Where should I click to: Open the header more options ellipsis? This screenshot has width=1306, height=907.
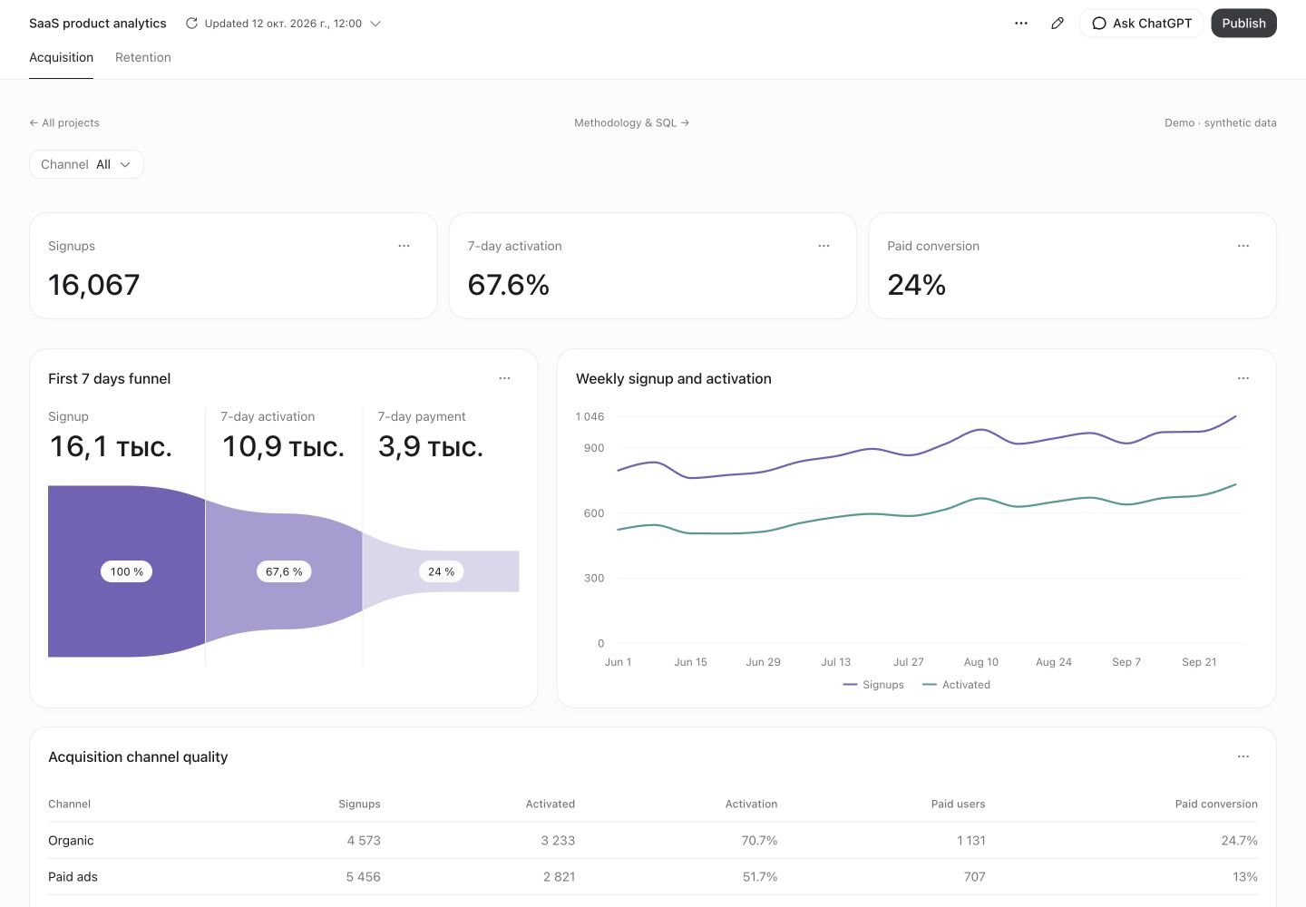coord(1021,24)
